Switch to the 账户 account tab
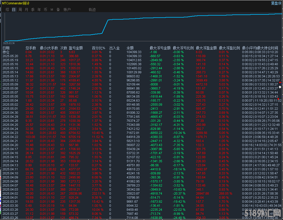 pos(67,10)
